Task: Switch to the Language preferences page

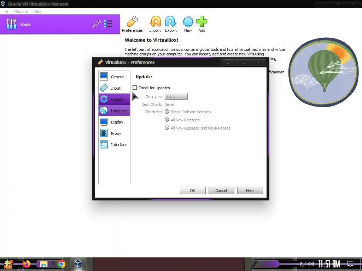Action: pos(114,110)
